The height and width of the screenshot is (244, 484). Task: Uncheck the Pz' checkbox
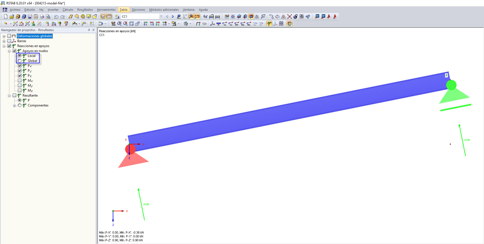pos(20,76)
